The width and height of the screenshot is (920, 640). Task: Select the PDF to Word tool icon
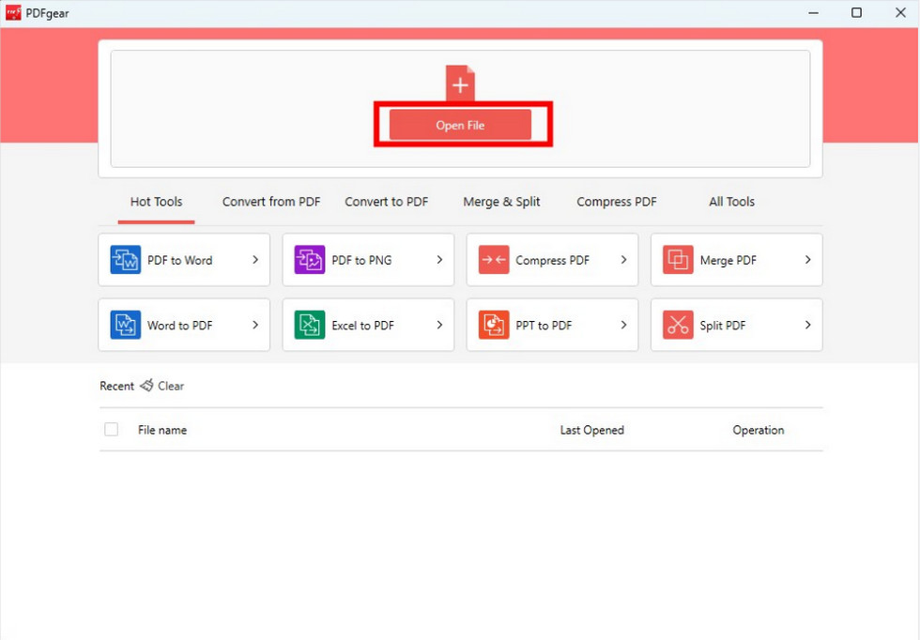tap(124, 260)
